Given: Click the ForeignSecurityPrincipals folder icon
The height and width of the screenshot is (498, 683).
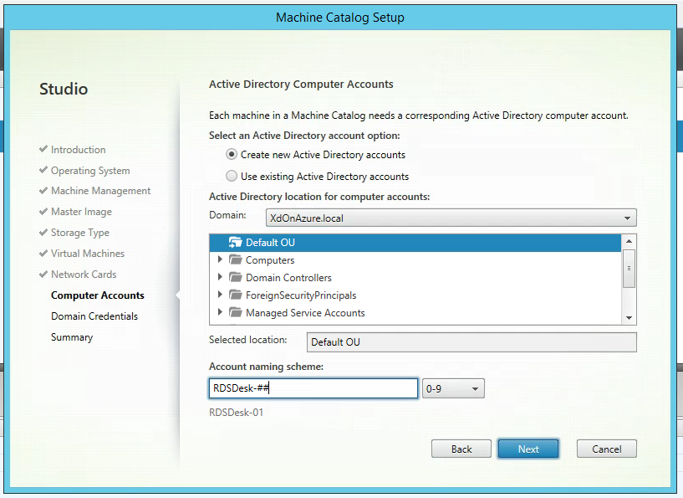Looking at the screenshot, I should (x=235, y=295).
